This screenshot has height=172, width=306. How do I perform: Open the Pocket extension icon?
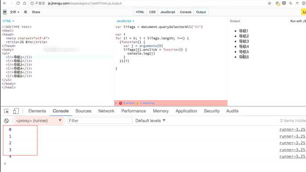click(284, 3)
